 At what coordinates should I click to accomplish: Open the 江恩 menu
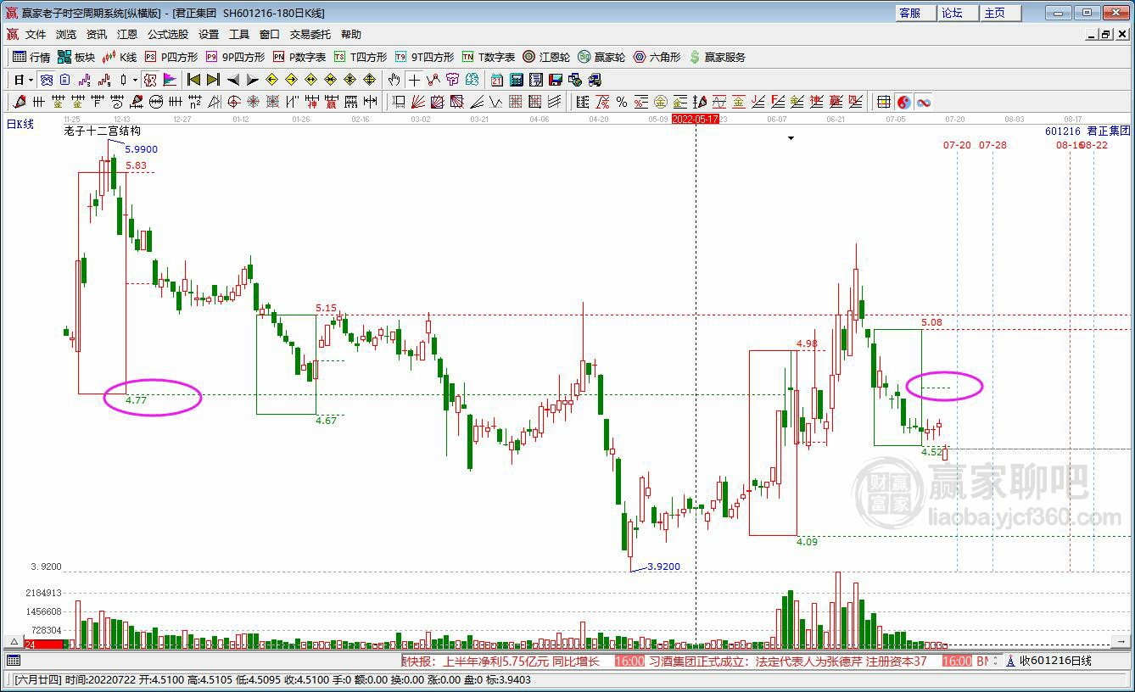(x=127, y=35)
